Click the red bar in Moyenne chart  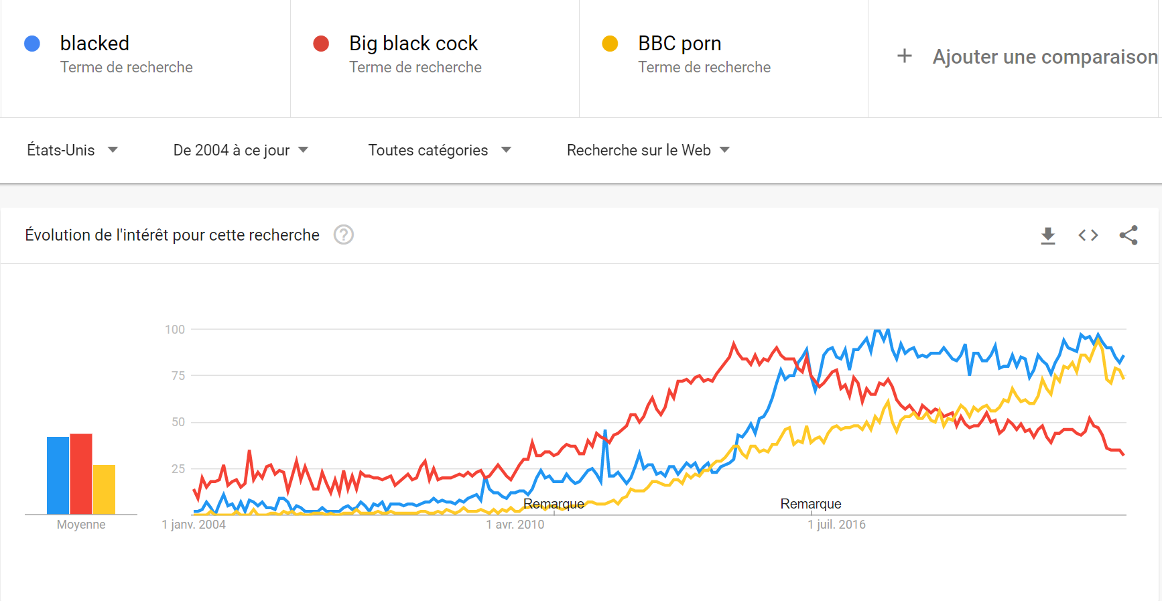tap(81, 474)
